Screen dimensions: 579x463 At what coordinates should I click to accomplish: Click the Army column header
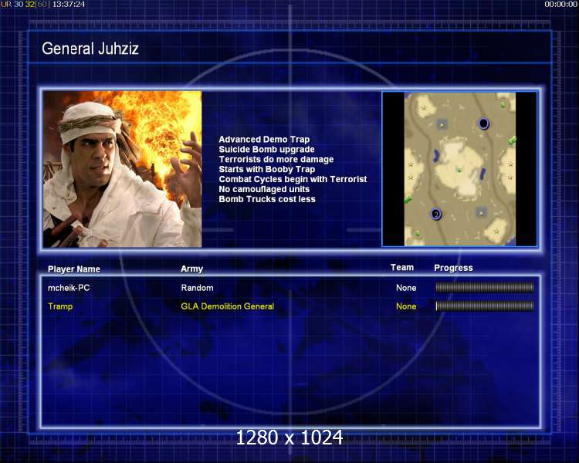tap(191, 269)
